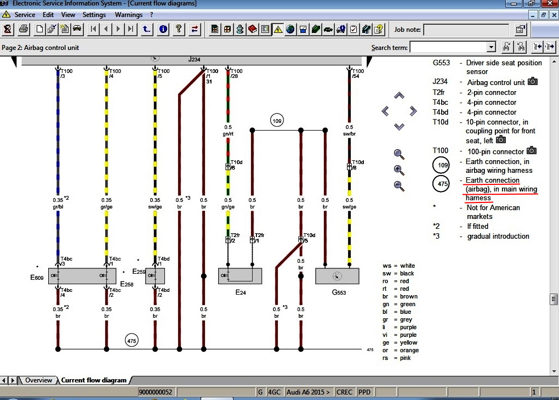
Task: Pan the diagram right with the arrow
Action: click(413, 111)
